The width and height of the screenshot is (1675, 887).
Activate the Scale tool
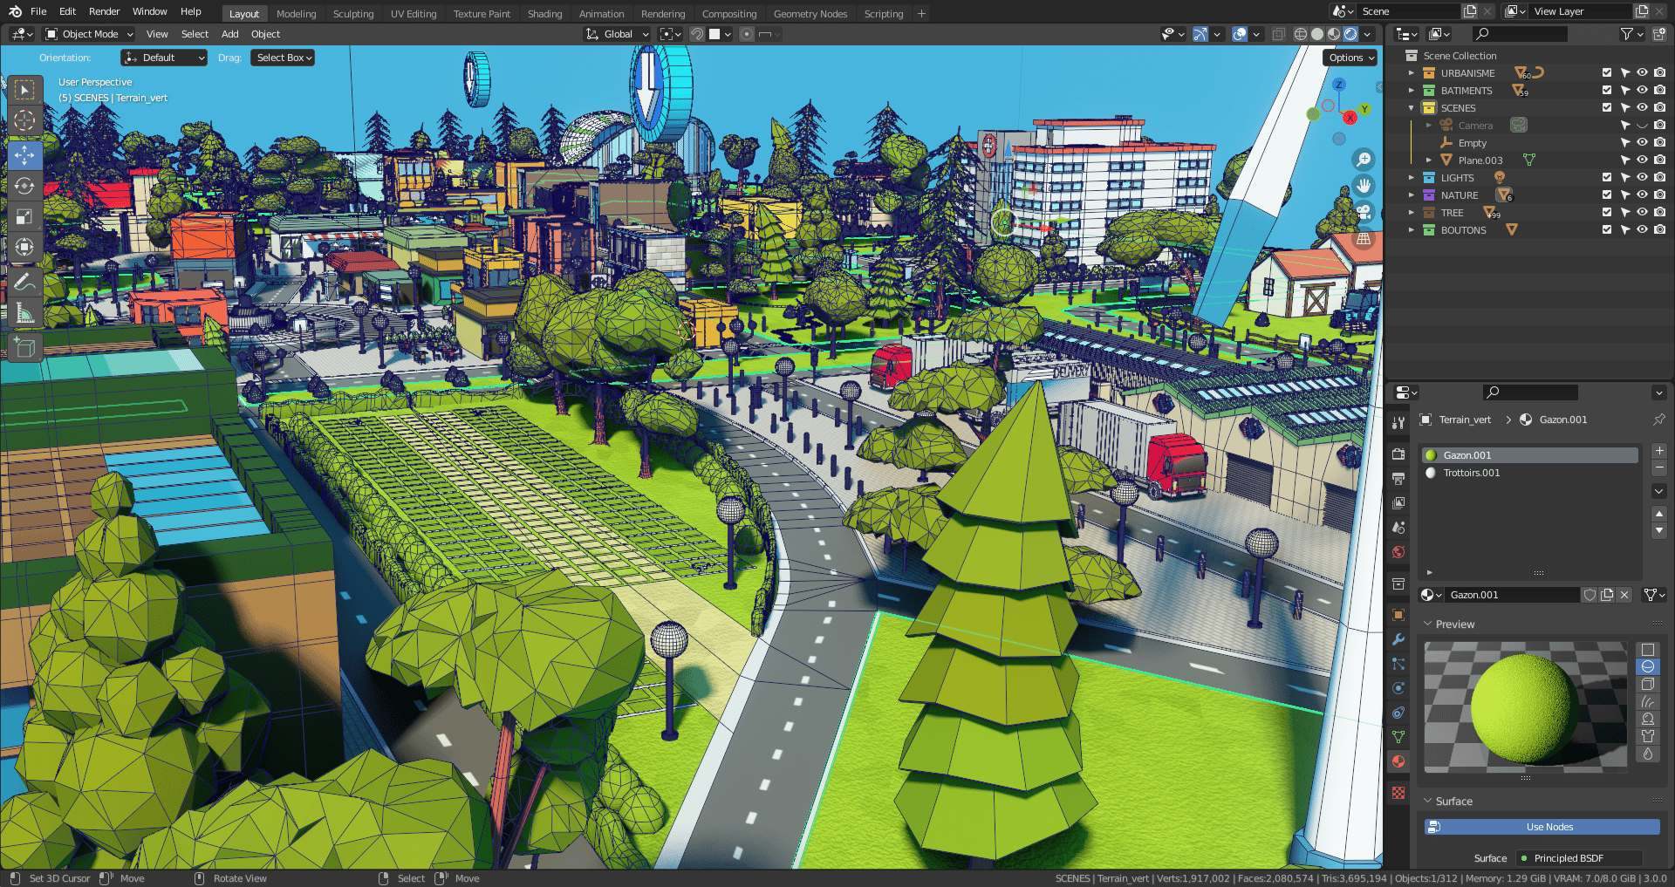tap(24, 216)
